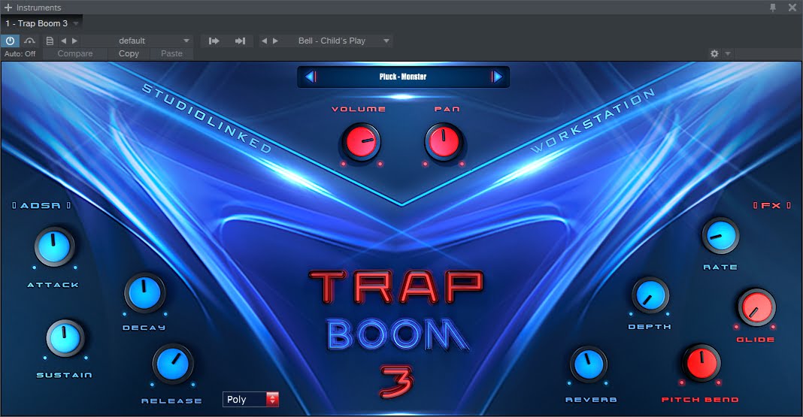Click the Compare button
This screenshot has height=417, width=803.
point(75,54)
